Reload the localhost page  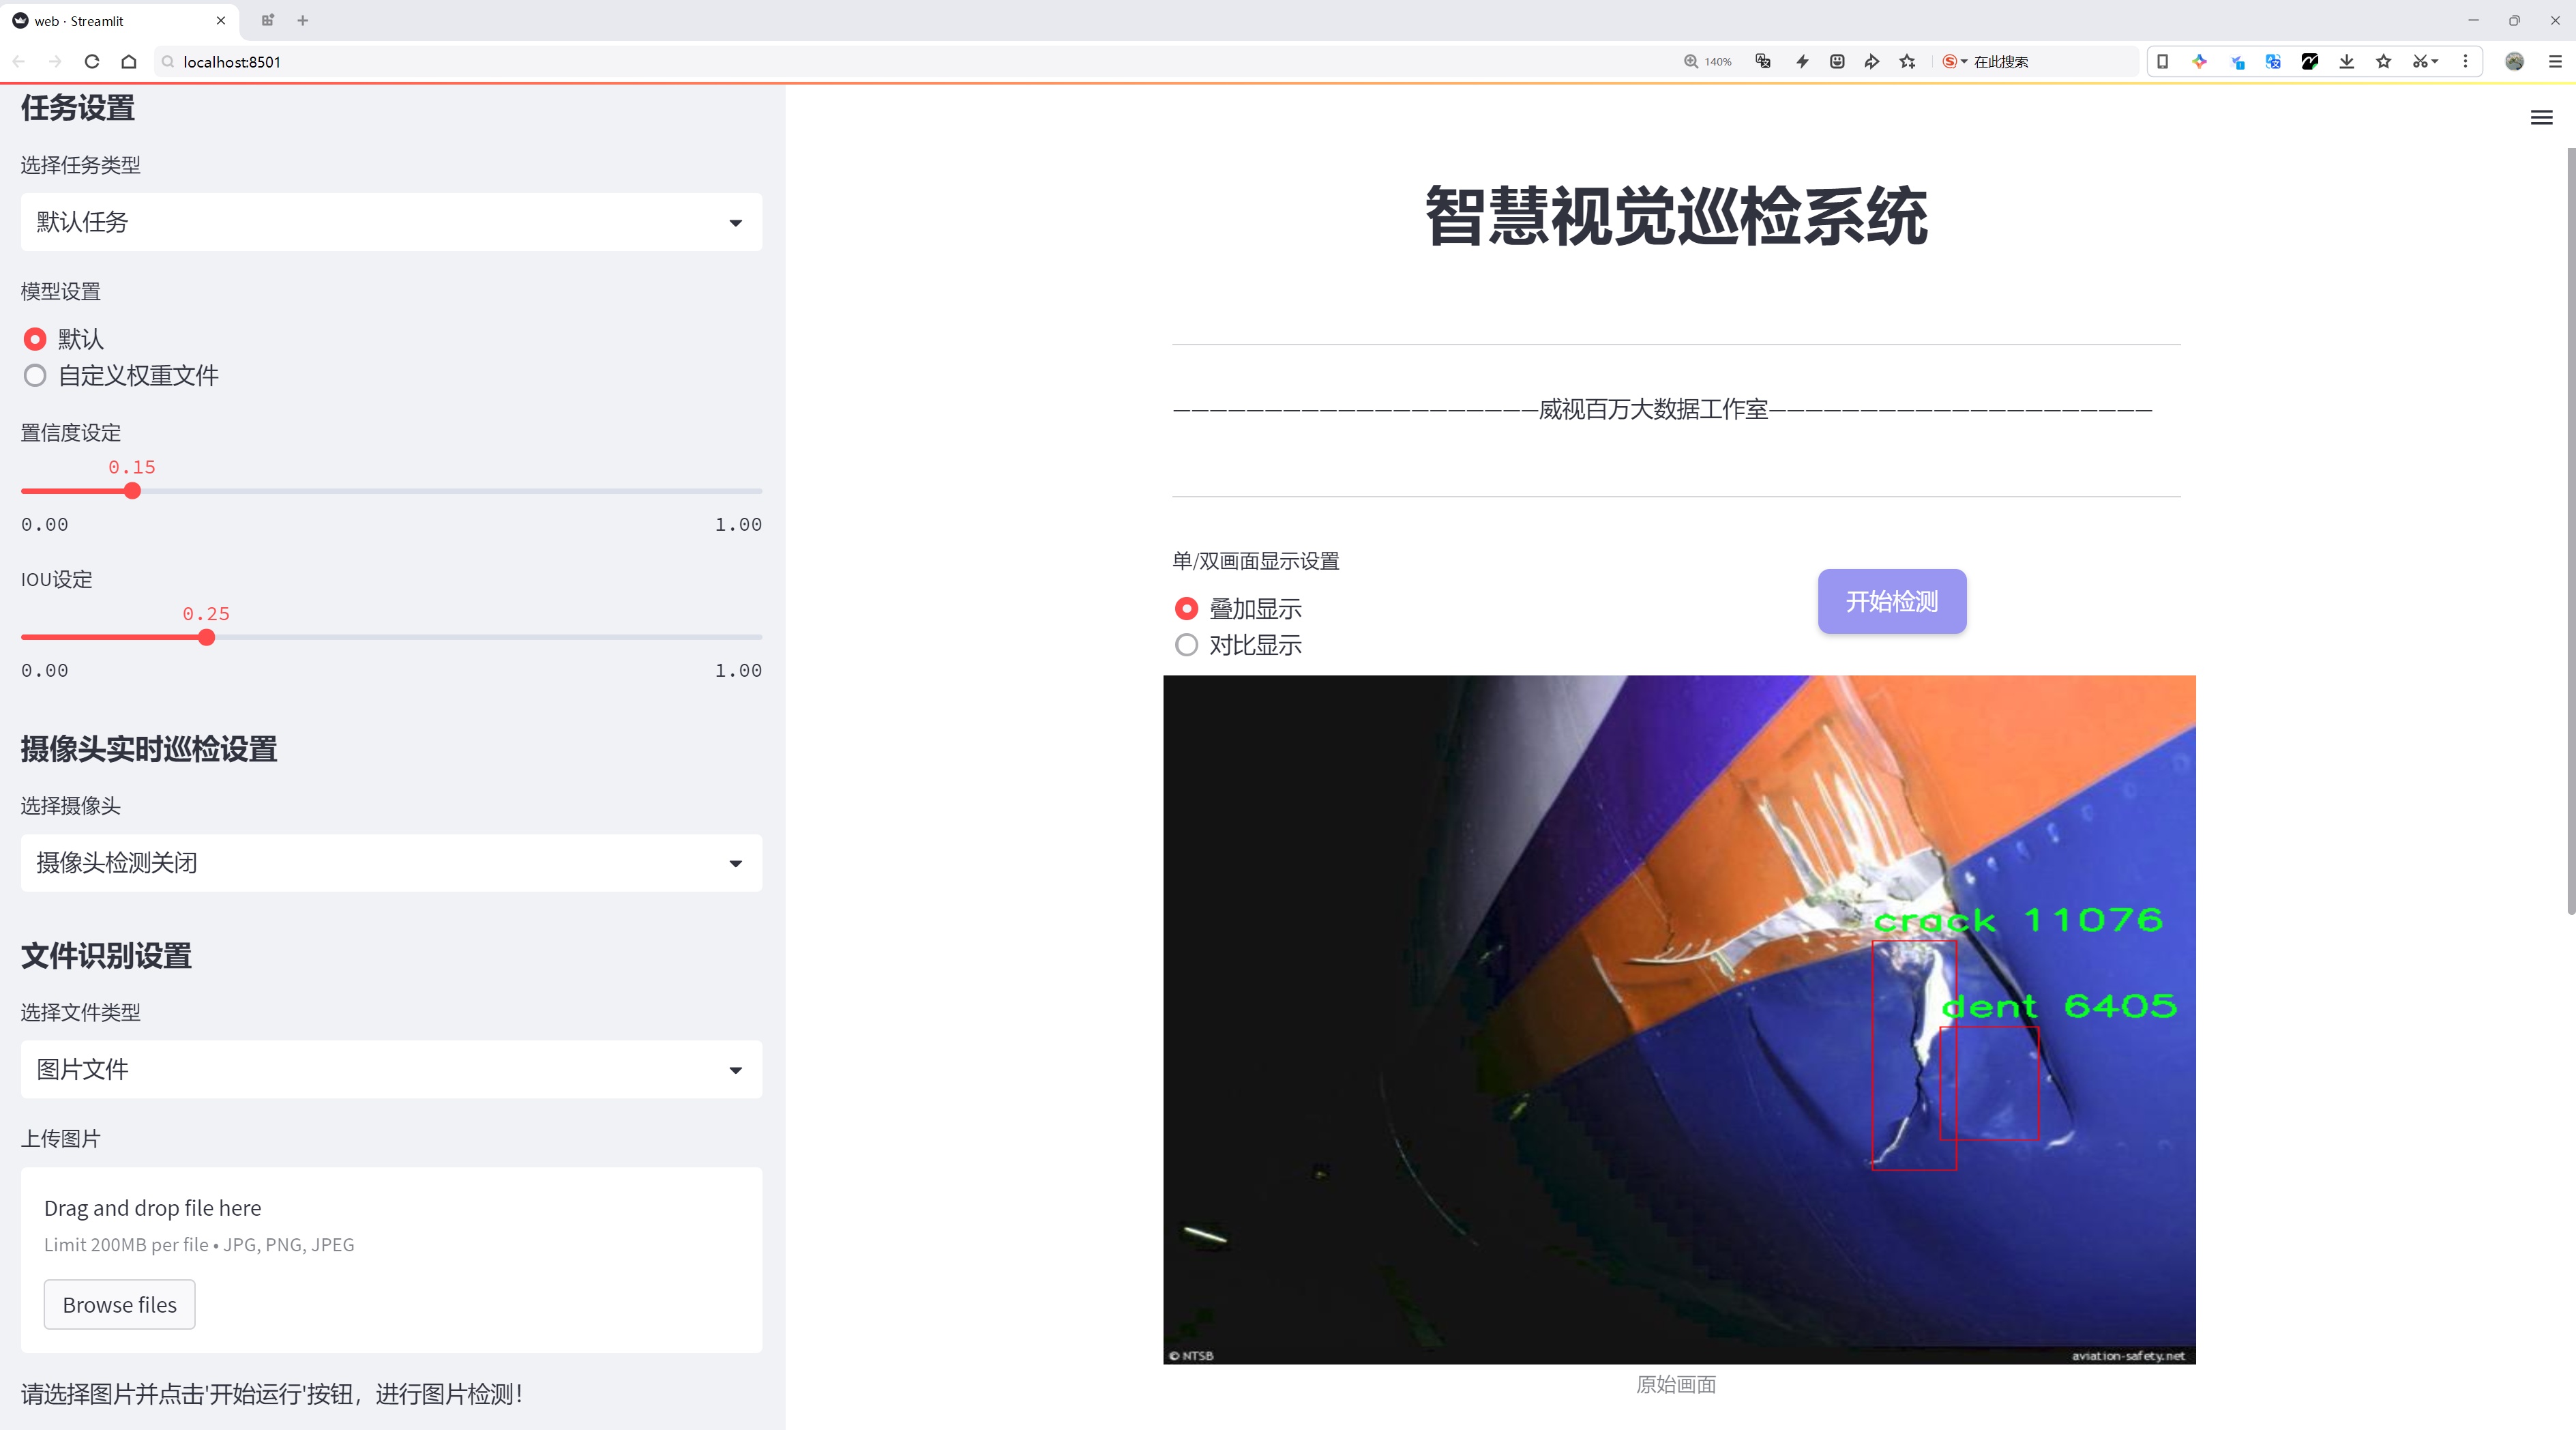92,61
